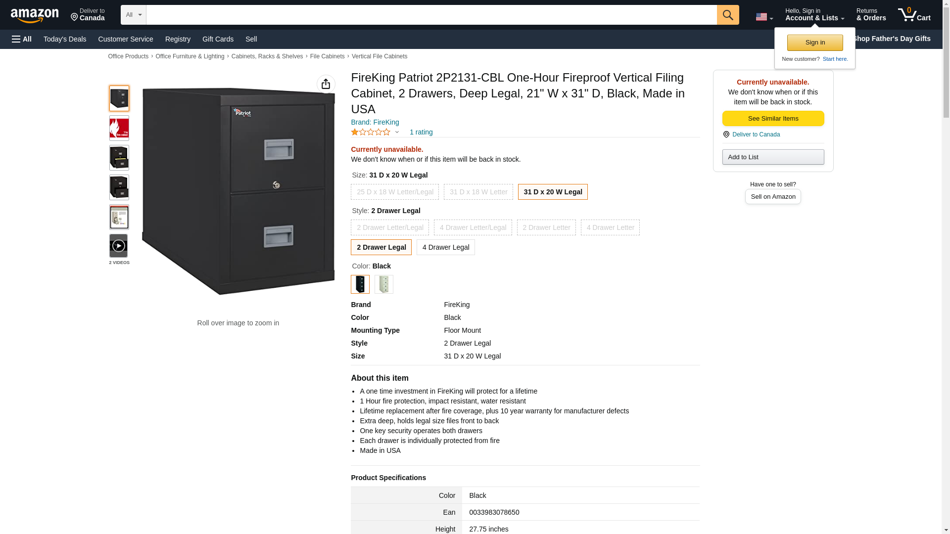The image size is (950, 534).
Task: Expand the star rating breakdown popover
Action: click(x=397, y=132)
